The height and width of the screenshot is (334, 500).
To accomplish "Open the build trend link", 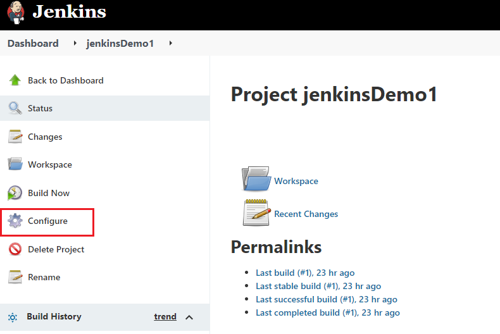I will click(x=165, y=316).
